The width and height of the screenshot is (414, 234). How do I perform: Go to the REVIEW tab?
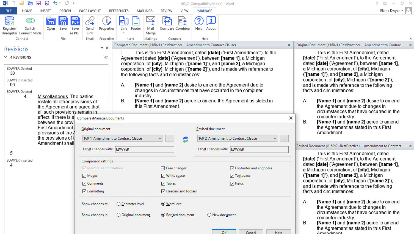(166, 11)
